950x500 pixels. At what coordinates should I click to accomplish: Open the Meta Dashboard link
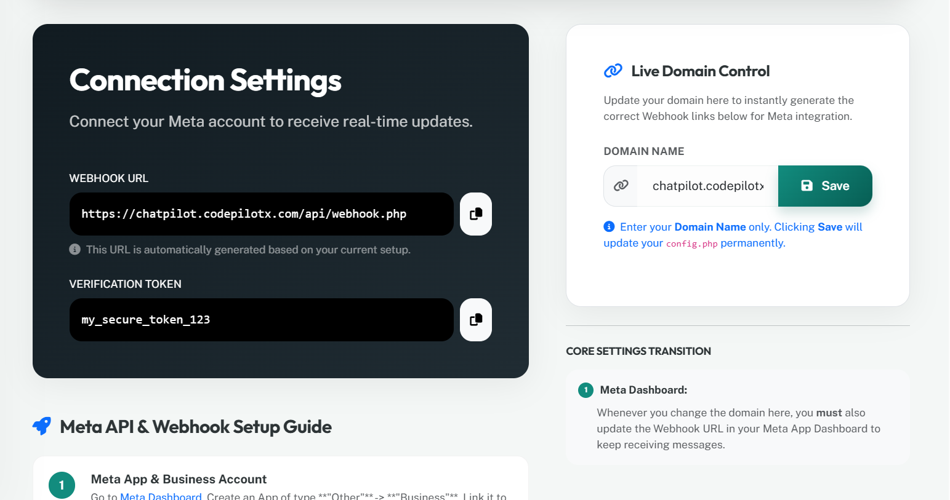click(x=161, y=496)
